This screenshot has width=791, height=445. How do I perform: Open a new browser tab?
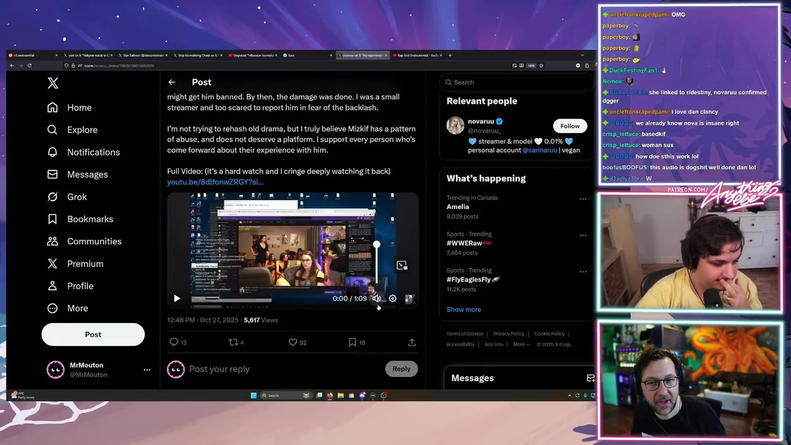[450, 55]
